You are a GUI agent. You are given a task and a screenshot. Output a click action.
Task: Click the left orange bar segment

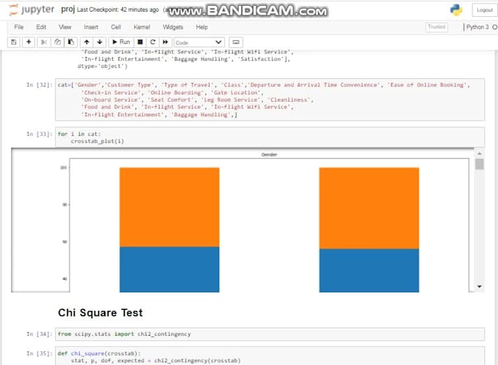tap(169, 207)
